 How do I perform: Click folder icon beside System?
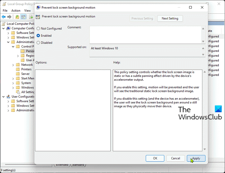click(18, 83)
